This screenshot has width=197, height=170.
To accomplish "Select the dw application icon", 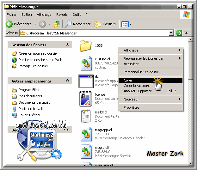I will [86, 81].
